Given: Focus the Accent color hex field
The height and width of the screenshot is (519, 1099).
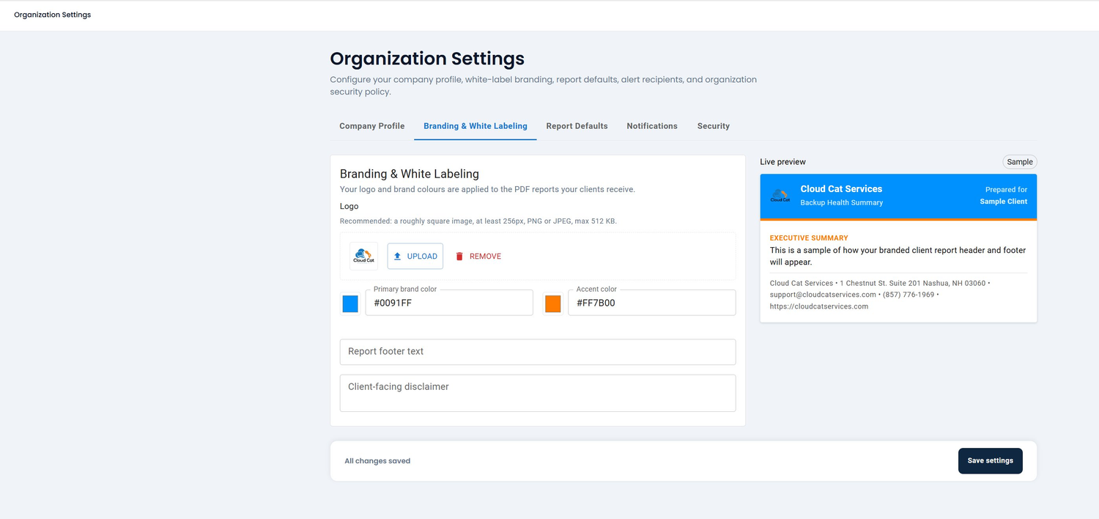Looking at the screenshot, I should [x=652, y=303].
